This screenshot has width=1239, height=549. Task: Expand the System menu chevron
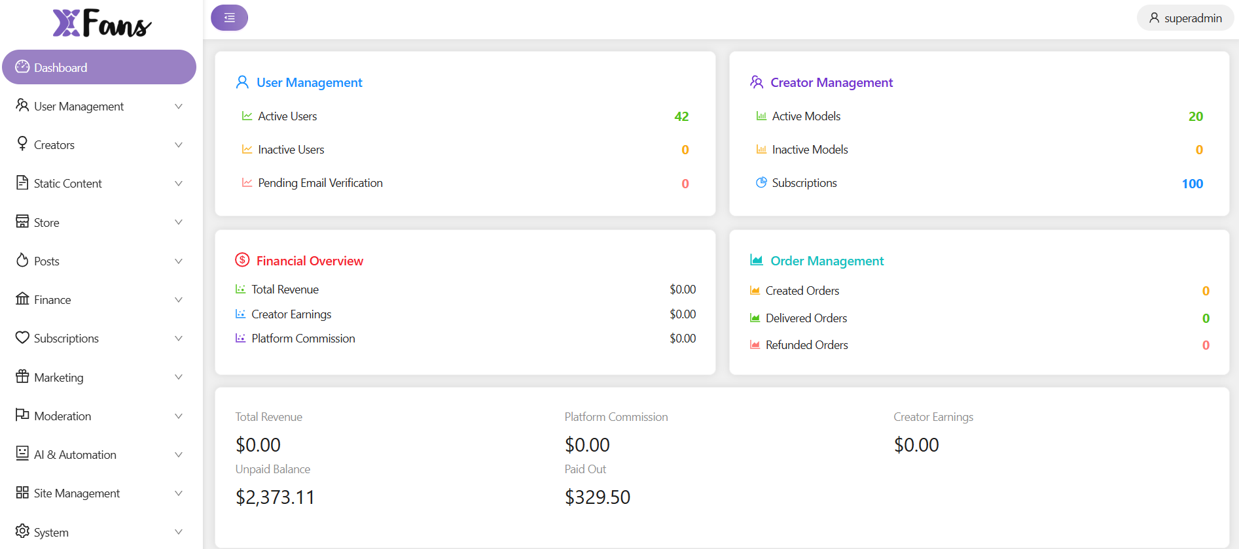178,531
